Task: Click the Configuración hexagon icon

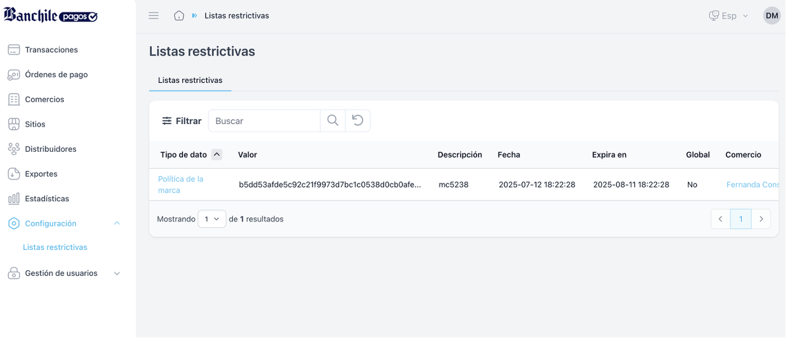Action: coord(14,223)
